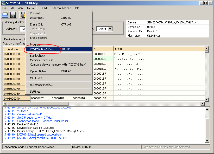The width and height of the screenshot is (214, 154).
Task: Select Connect in the Target menu
Action: pyautogui.click(x=35, y=13)
